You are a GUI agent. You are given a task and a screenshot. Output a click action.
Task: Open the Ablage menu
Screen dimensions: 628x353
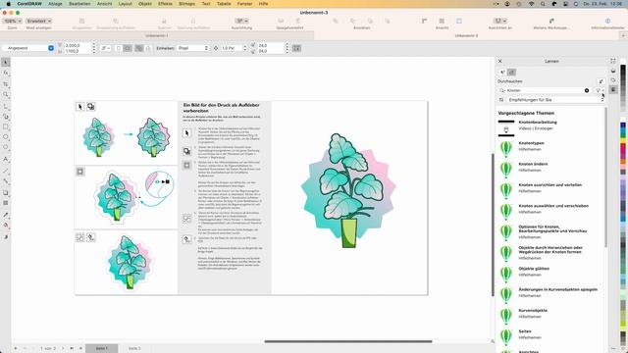coord(55,4)
